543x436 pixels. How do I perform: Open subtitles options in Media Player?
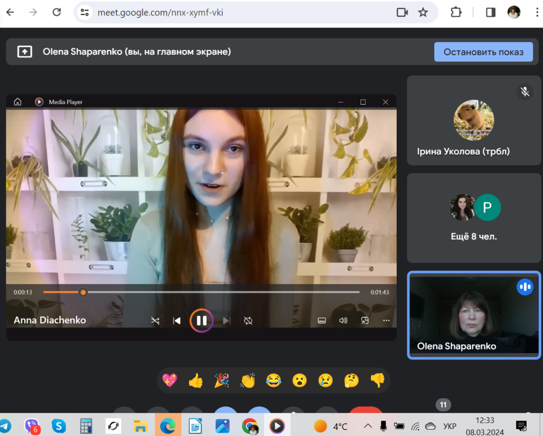(322, 321)
